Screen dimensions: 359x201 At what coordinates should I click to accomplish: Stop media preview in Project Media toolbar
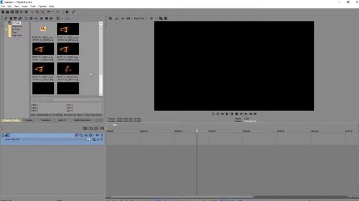47,18
